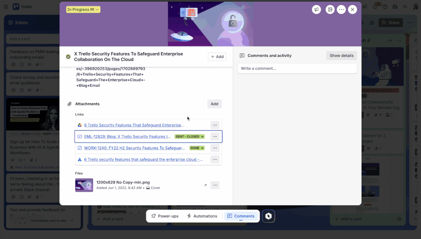Click the Trello logo in top bar
The width and height of the screenshot is (421, 239).
(x=23, y=7)
